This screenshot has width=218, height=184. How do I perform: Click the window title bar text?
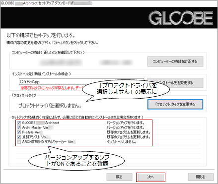(46, 3)
